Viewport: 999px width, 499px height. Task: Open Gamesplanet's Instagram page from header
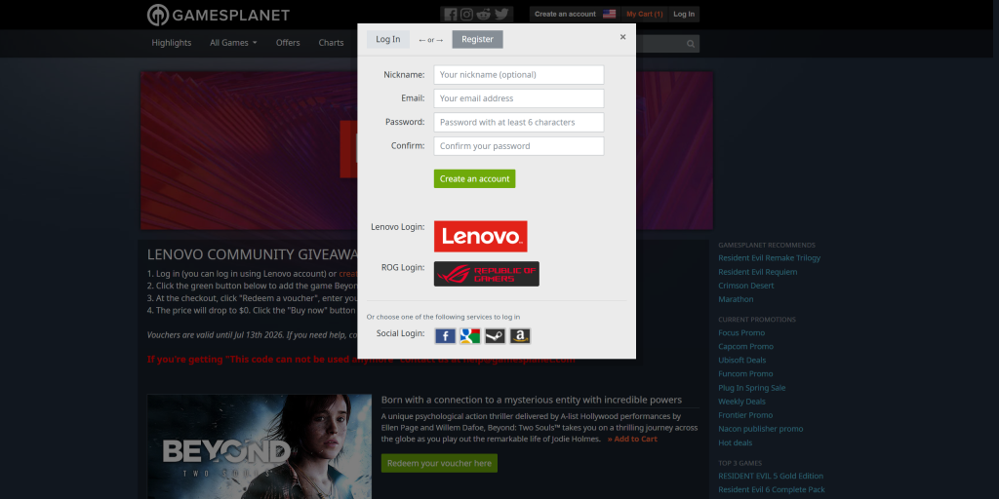(467, 15)
